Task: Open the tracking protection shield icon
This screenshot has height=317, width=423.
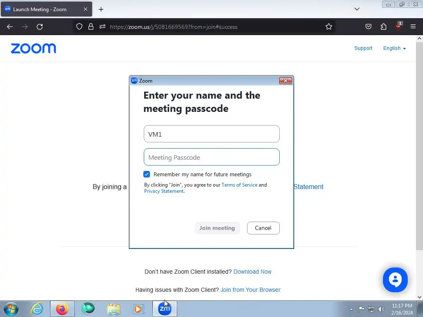Action: point(79,27)
